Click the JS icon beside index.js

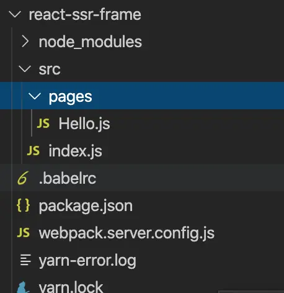point(33,151)
